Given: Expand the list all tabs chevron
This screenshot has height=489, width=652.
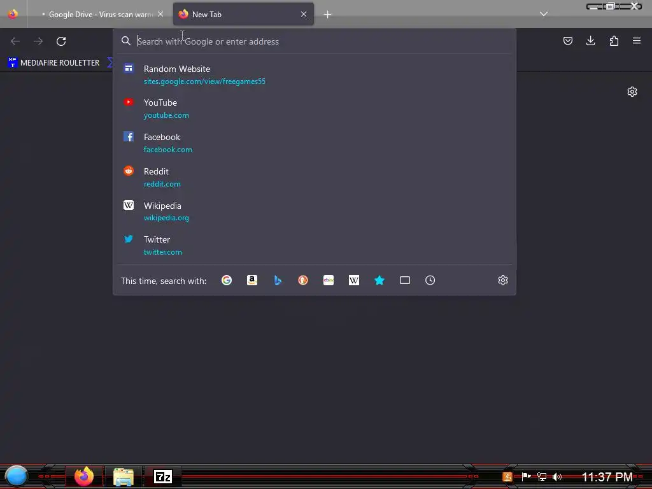Looking at the screenshot, I should click(544, 14).
